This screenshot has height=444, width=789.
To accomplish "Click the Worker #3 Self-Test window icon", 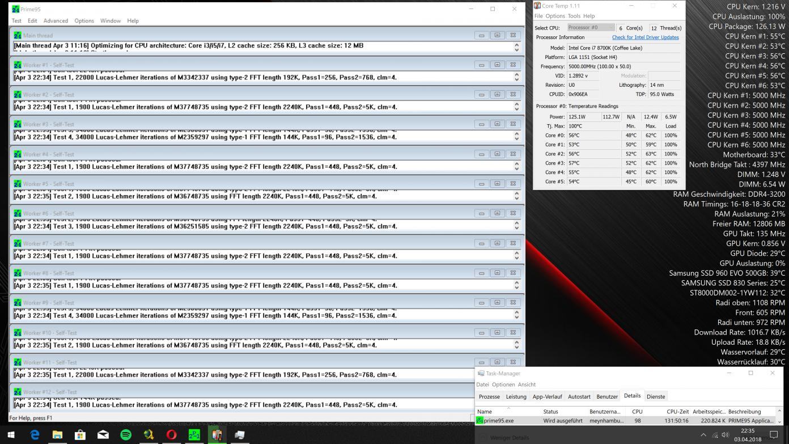I will coord(18,124).
